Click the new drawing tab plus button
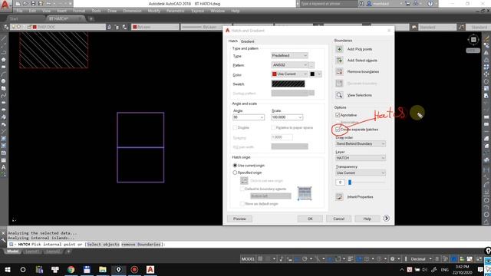 (x=91, y=18)
